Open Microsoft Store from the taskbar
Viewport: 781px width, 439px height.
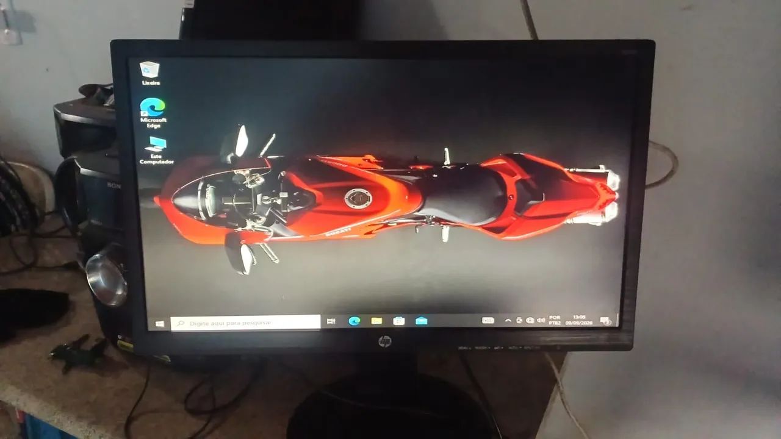399,321
